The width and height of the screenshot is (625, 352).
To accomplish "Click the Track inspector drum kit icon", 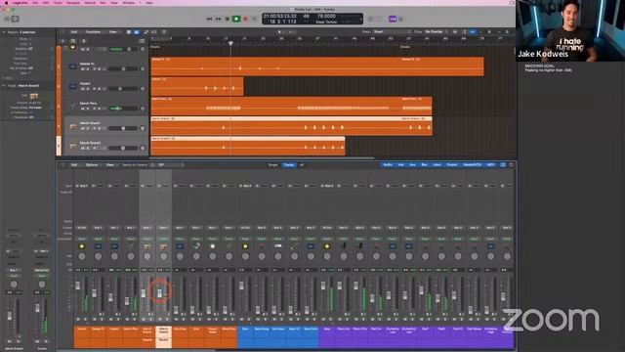I will [34, 96].
